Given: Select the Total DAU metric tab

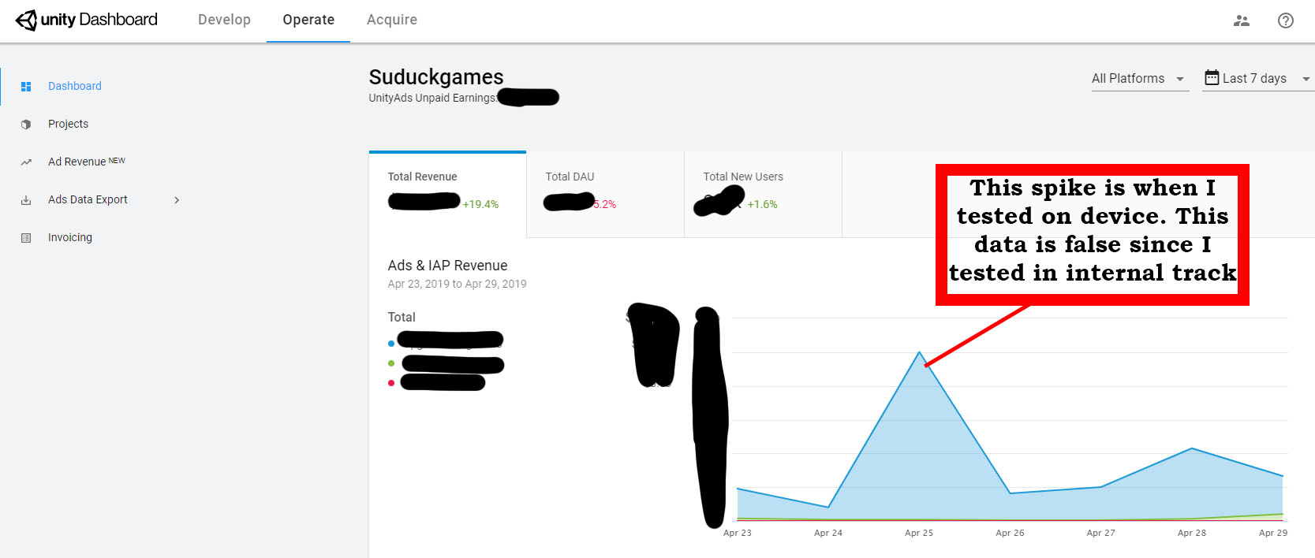Looking at the screenshot, I should tap(605, 194).
